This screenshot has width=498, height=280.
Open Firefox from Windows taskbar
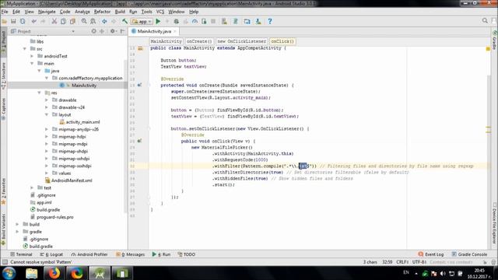[x=54, y=273]
